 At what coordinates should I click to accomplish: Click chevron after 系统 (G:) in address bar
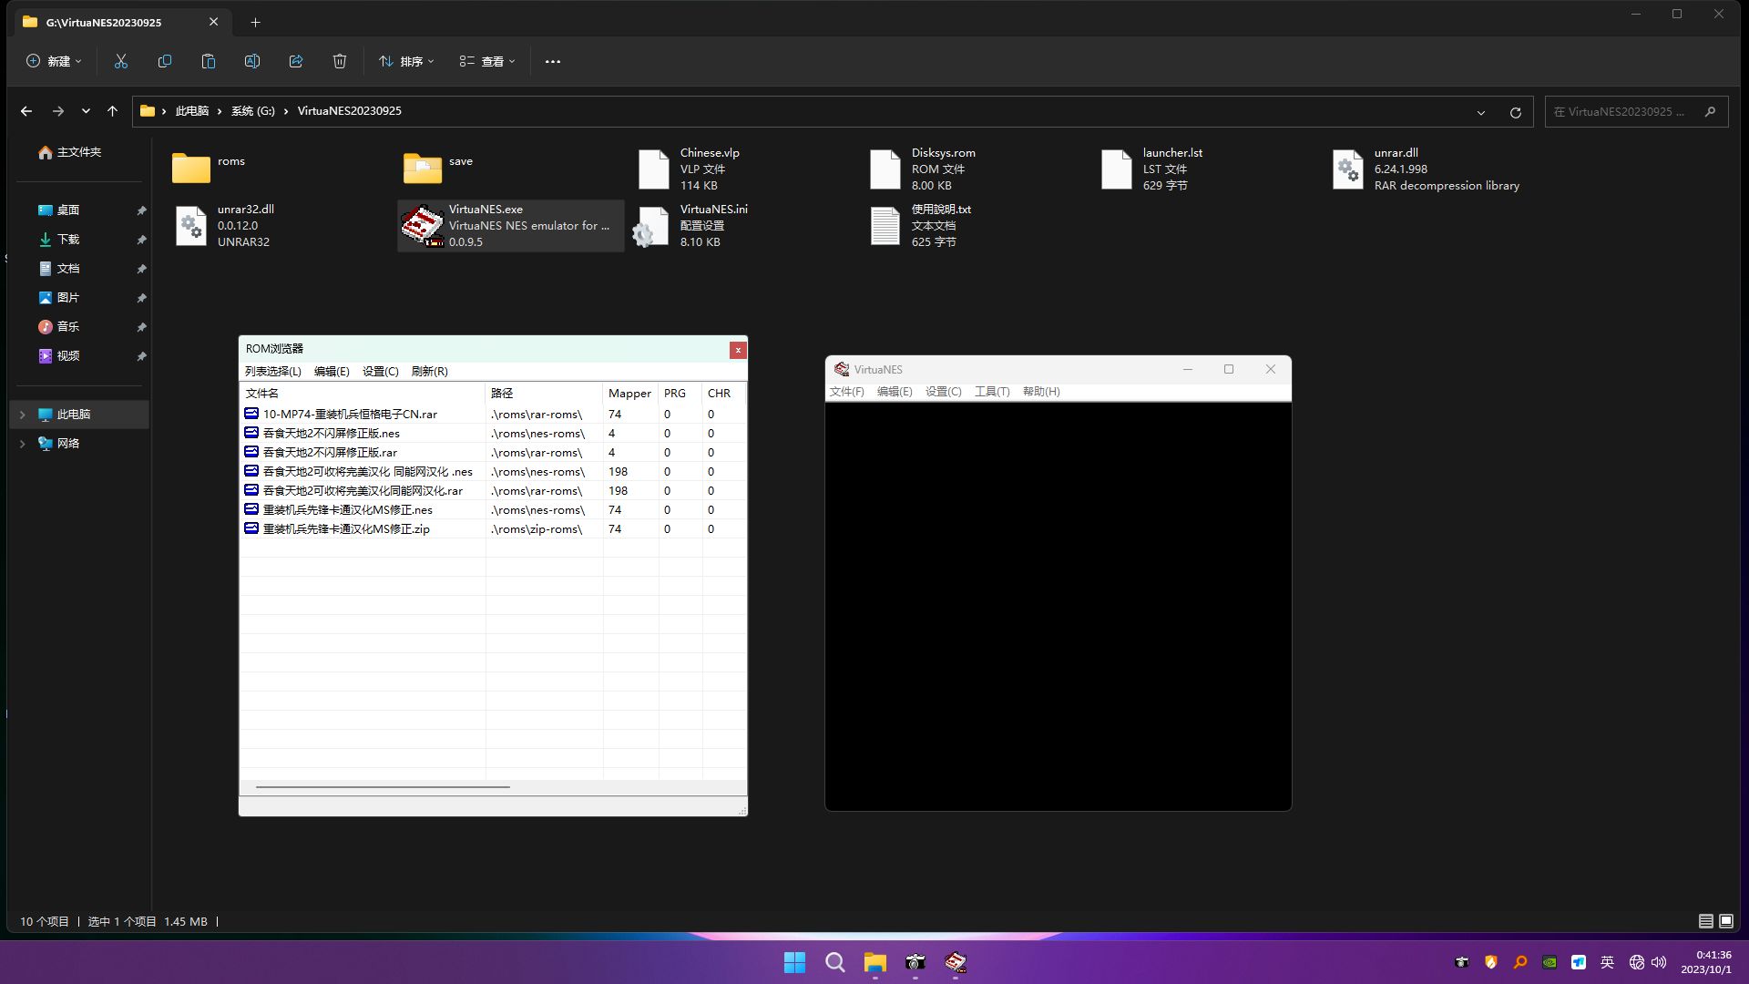pos(286,111)
